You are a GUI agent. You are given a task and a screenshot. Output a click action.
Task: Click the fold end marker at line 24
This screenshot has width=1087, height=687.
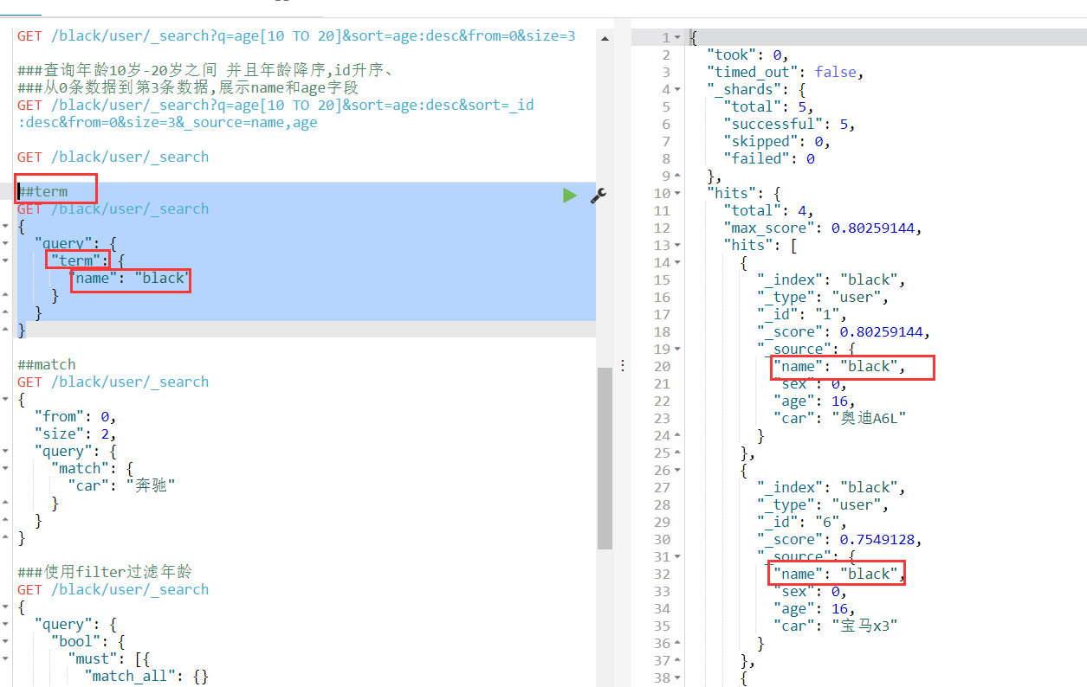(x=677, y=436)
